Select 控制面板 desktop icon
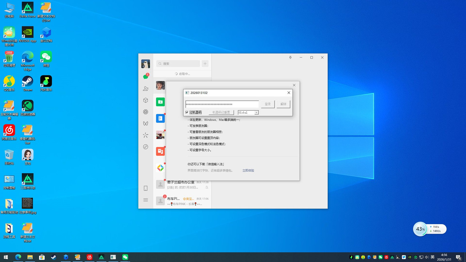The width and height of the screenshot is (466, 262). pos(9,181)
